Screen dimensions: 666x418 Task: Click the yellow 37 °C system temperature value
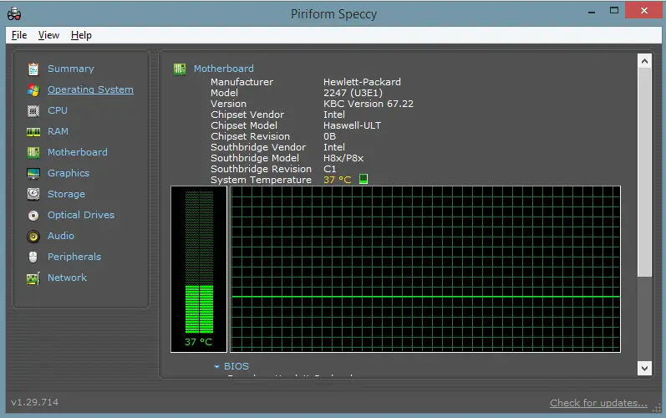338,180
